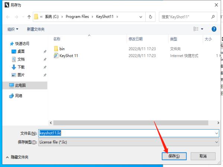This screenshot has width=223, height=167.
Task: Select the KeyShot 11 shortcut name
Action: tap(69, 56)
